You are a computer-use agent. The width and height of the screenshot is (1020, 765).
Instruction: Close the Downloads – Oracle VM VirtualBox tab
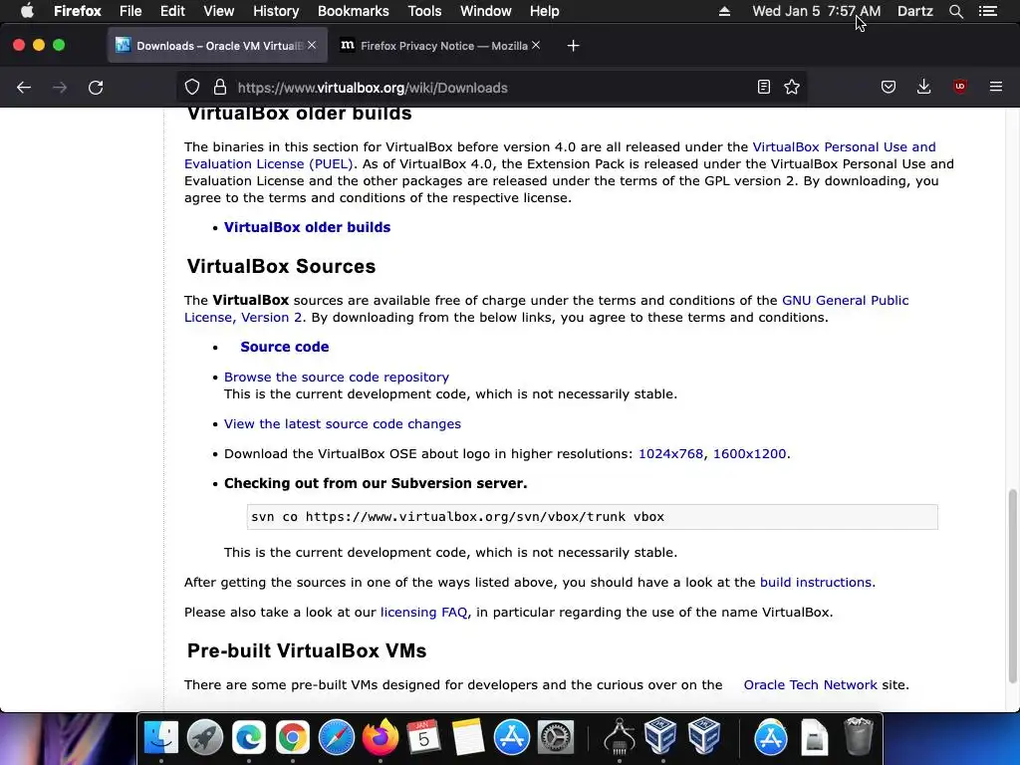pyautogui.click(x=312, y=45)
